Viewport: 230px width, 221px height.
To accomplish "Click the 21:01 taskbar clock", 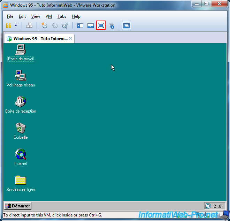I will pos(218,206).
